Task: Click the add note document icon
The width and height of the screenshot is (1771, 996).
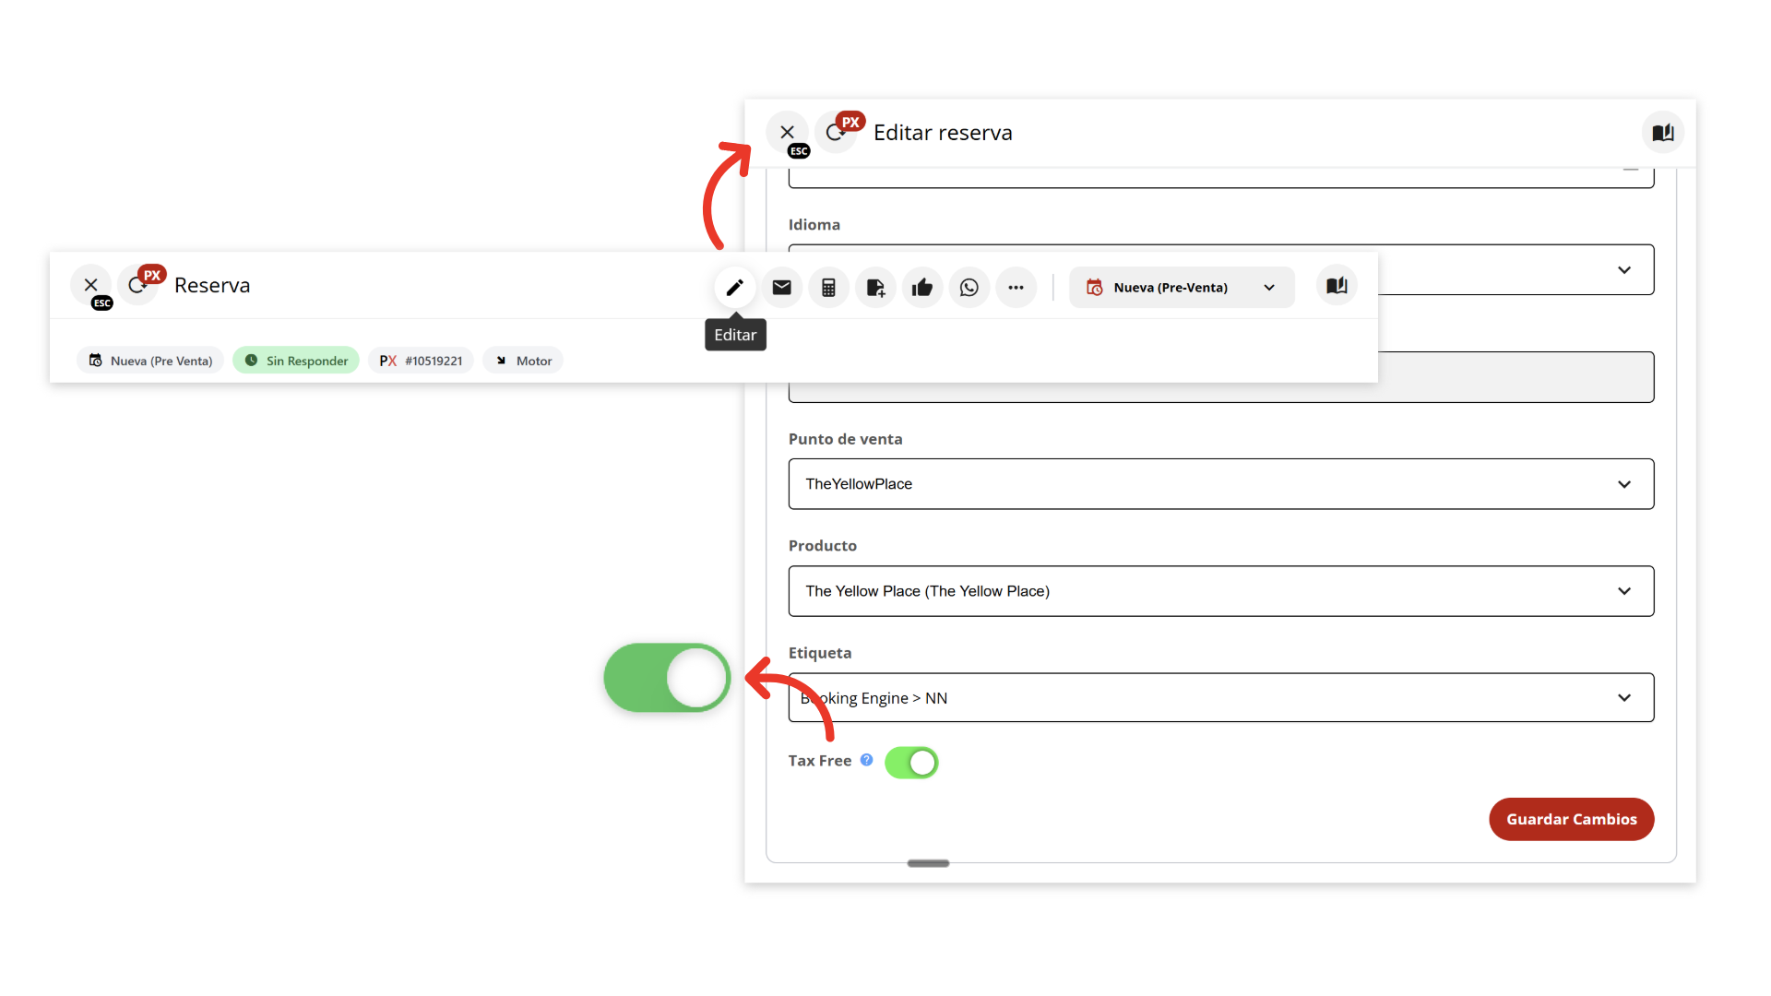Action: click(x=875, y=288)
